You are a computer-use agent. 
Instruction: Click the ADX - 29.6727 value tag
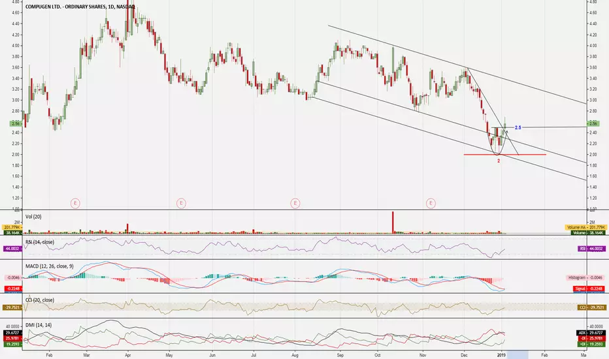pyautogui.click(x=591, y=333)
